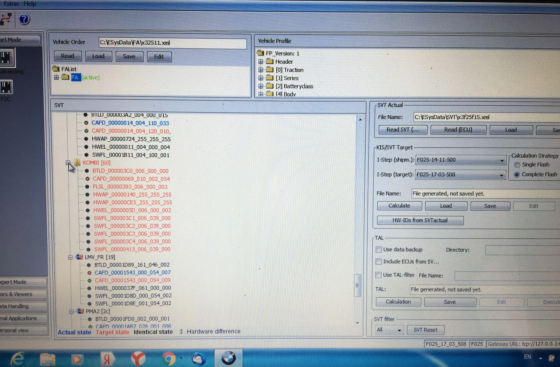
Task: Click the LMV_FR [19] ECU icon
Action: pyautogui.click(x=79, y=257)
